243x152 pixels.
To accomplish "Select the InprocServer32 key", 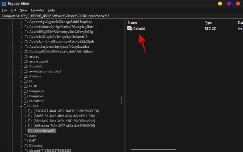I will click(x=44, y=131).
